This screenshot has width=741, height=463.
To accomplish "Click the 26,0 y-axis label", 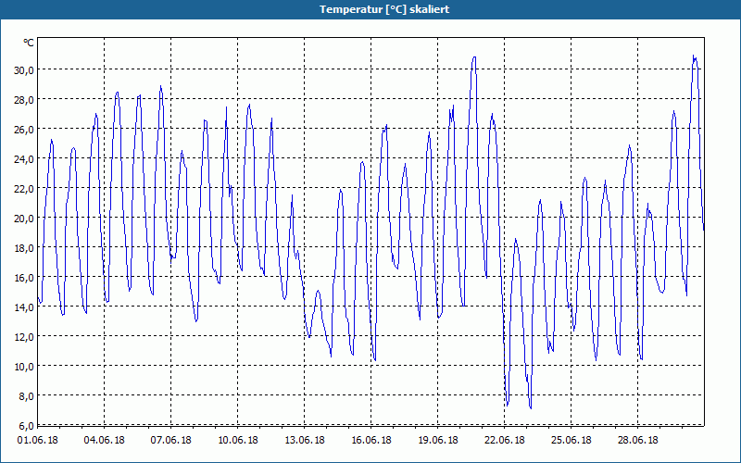I will [x=24, y=129].
